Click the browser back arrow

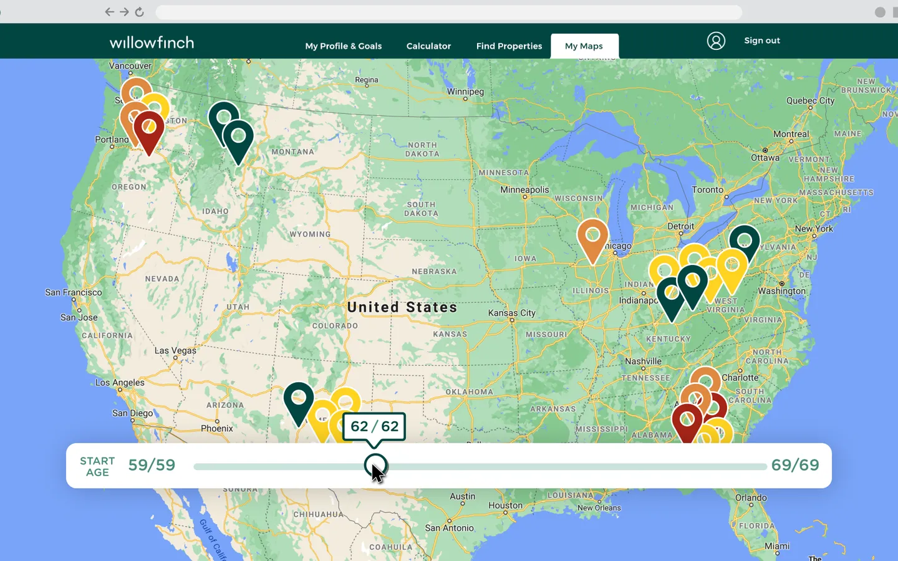click(x=109, y=11)
